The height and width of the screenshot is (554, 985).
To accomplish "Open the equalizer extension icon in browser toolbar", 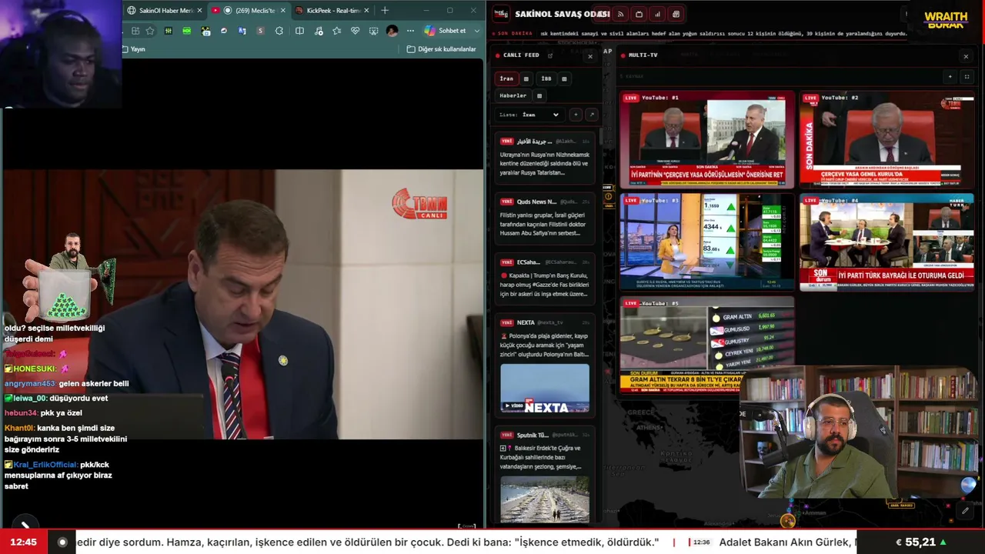I will [168, 31].
